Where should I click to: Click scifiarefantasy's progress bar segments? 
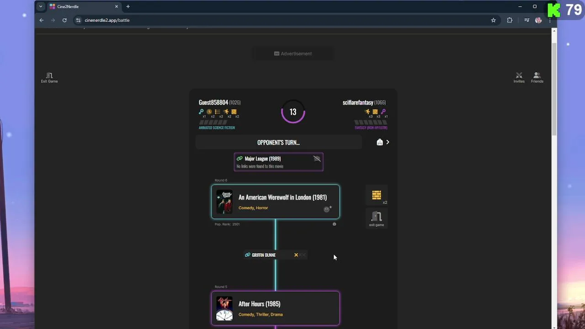[x=371, y=122]
